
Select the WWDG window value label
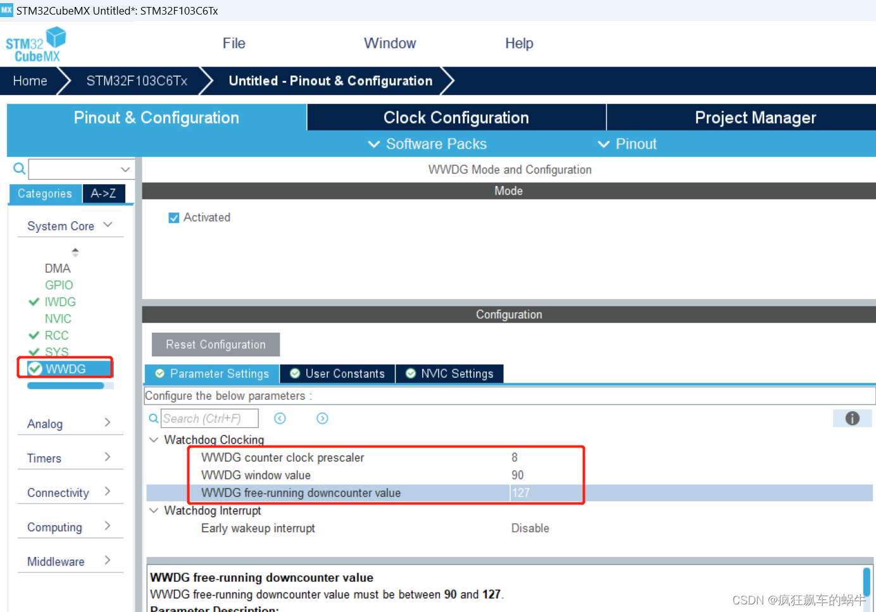tap(256, 475)
